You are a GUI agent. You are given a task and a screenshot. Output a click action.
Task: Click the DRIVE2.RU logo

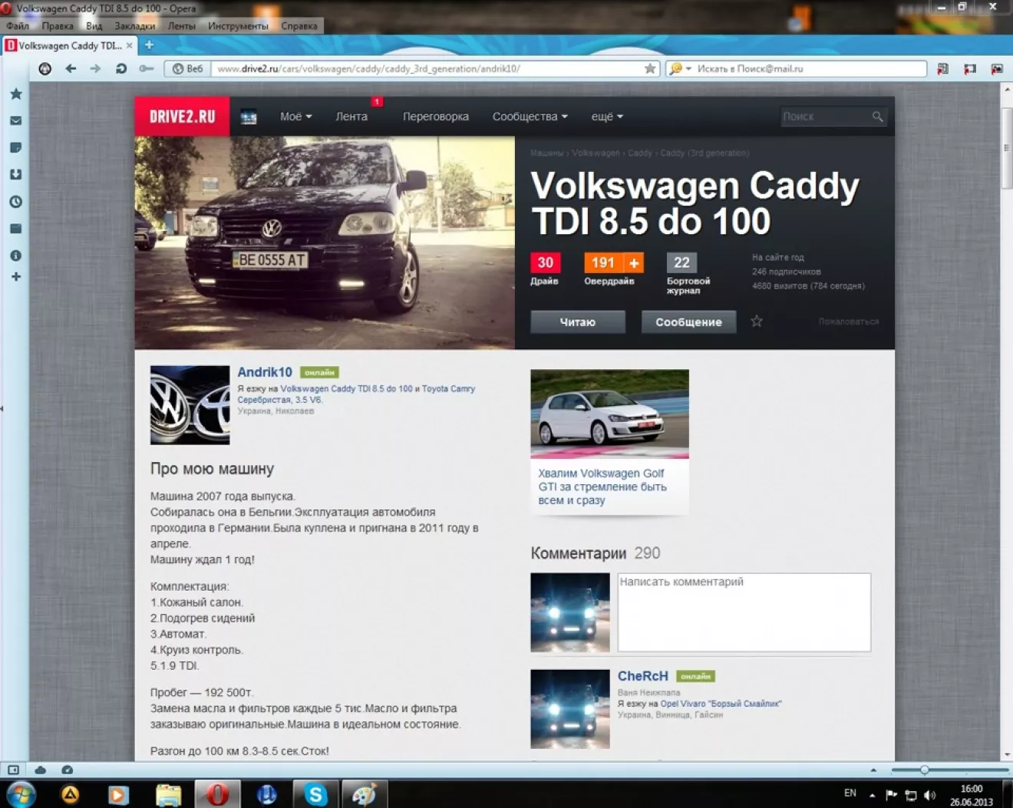(182, 117)
